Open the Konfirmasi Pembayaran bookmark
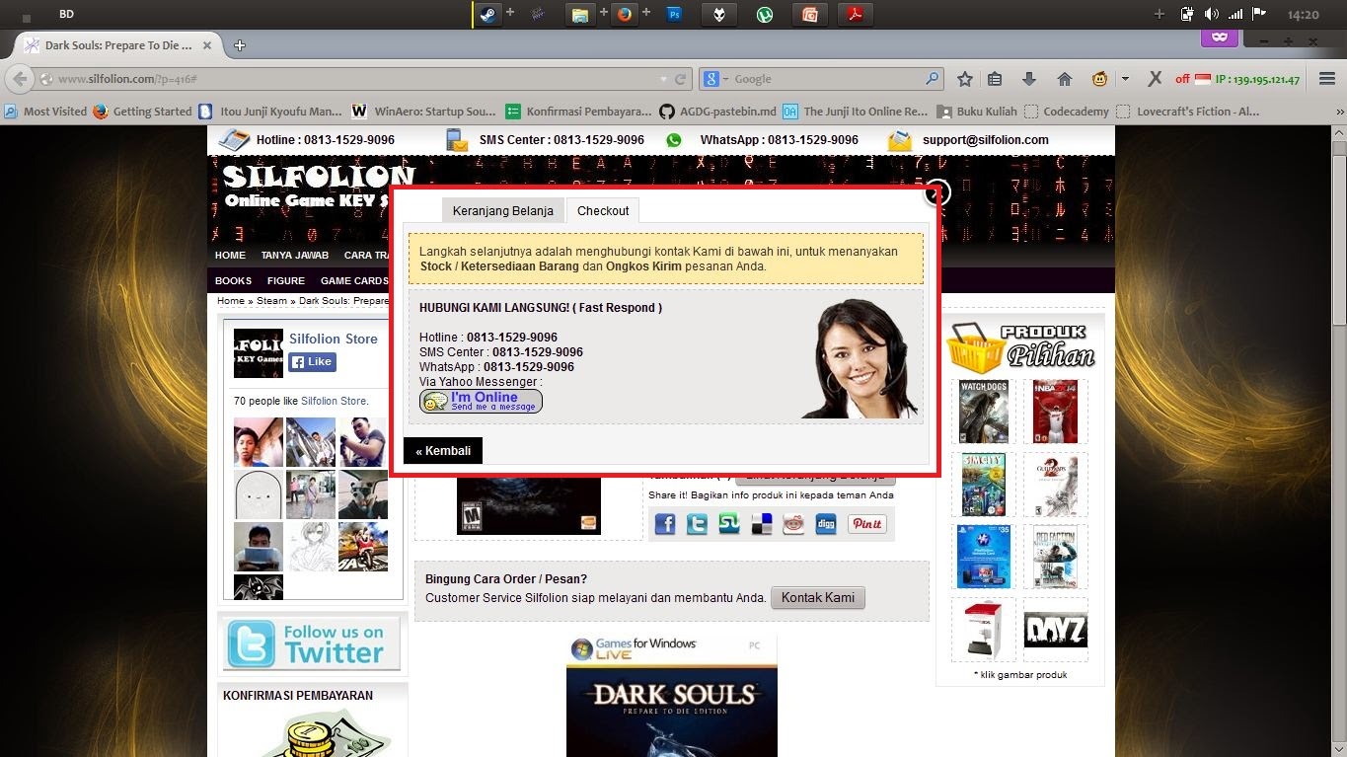The image size is (1347, 757). point(579,112)
